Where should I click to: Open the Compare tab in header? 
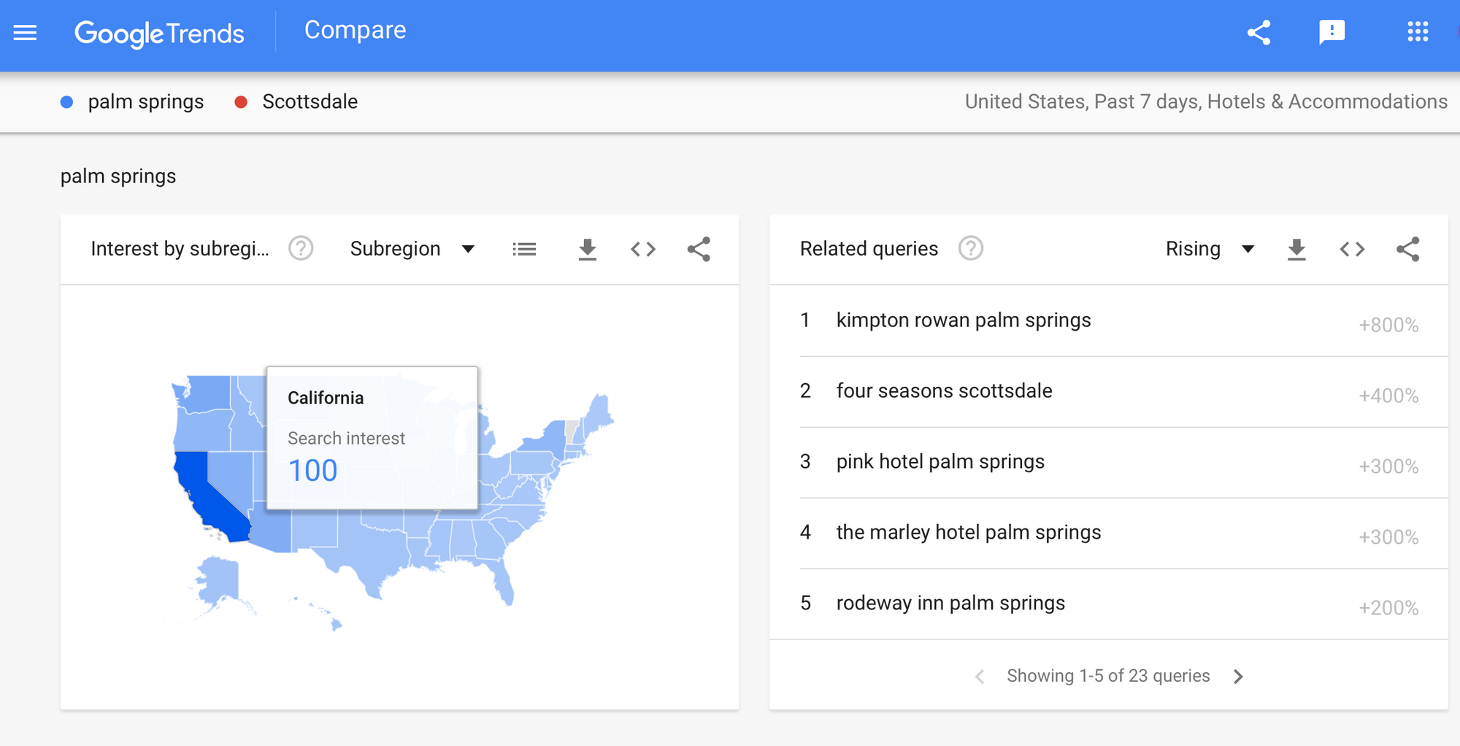tap(355, 30)
